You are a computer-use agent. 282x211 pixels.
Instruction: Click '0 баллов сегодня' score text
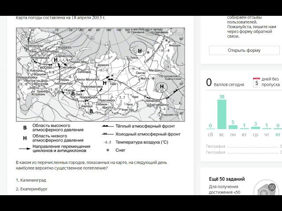pyautogui.click(x=225, y=83)
